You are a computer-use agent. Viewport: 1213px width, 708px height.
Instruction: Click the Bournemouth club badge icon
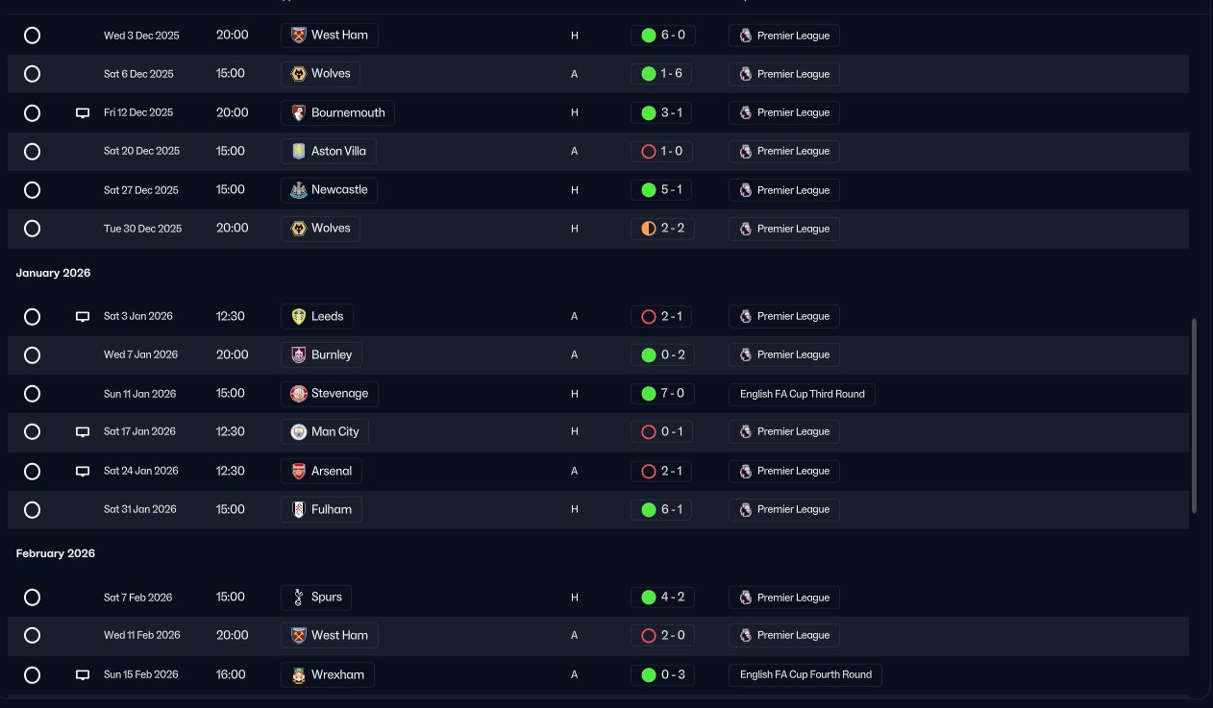(x=298, y=112)
